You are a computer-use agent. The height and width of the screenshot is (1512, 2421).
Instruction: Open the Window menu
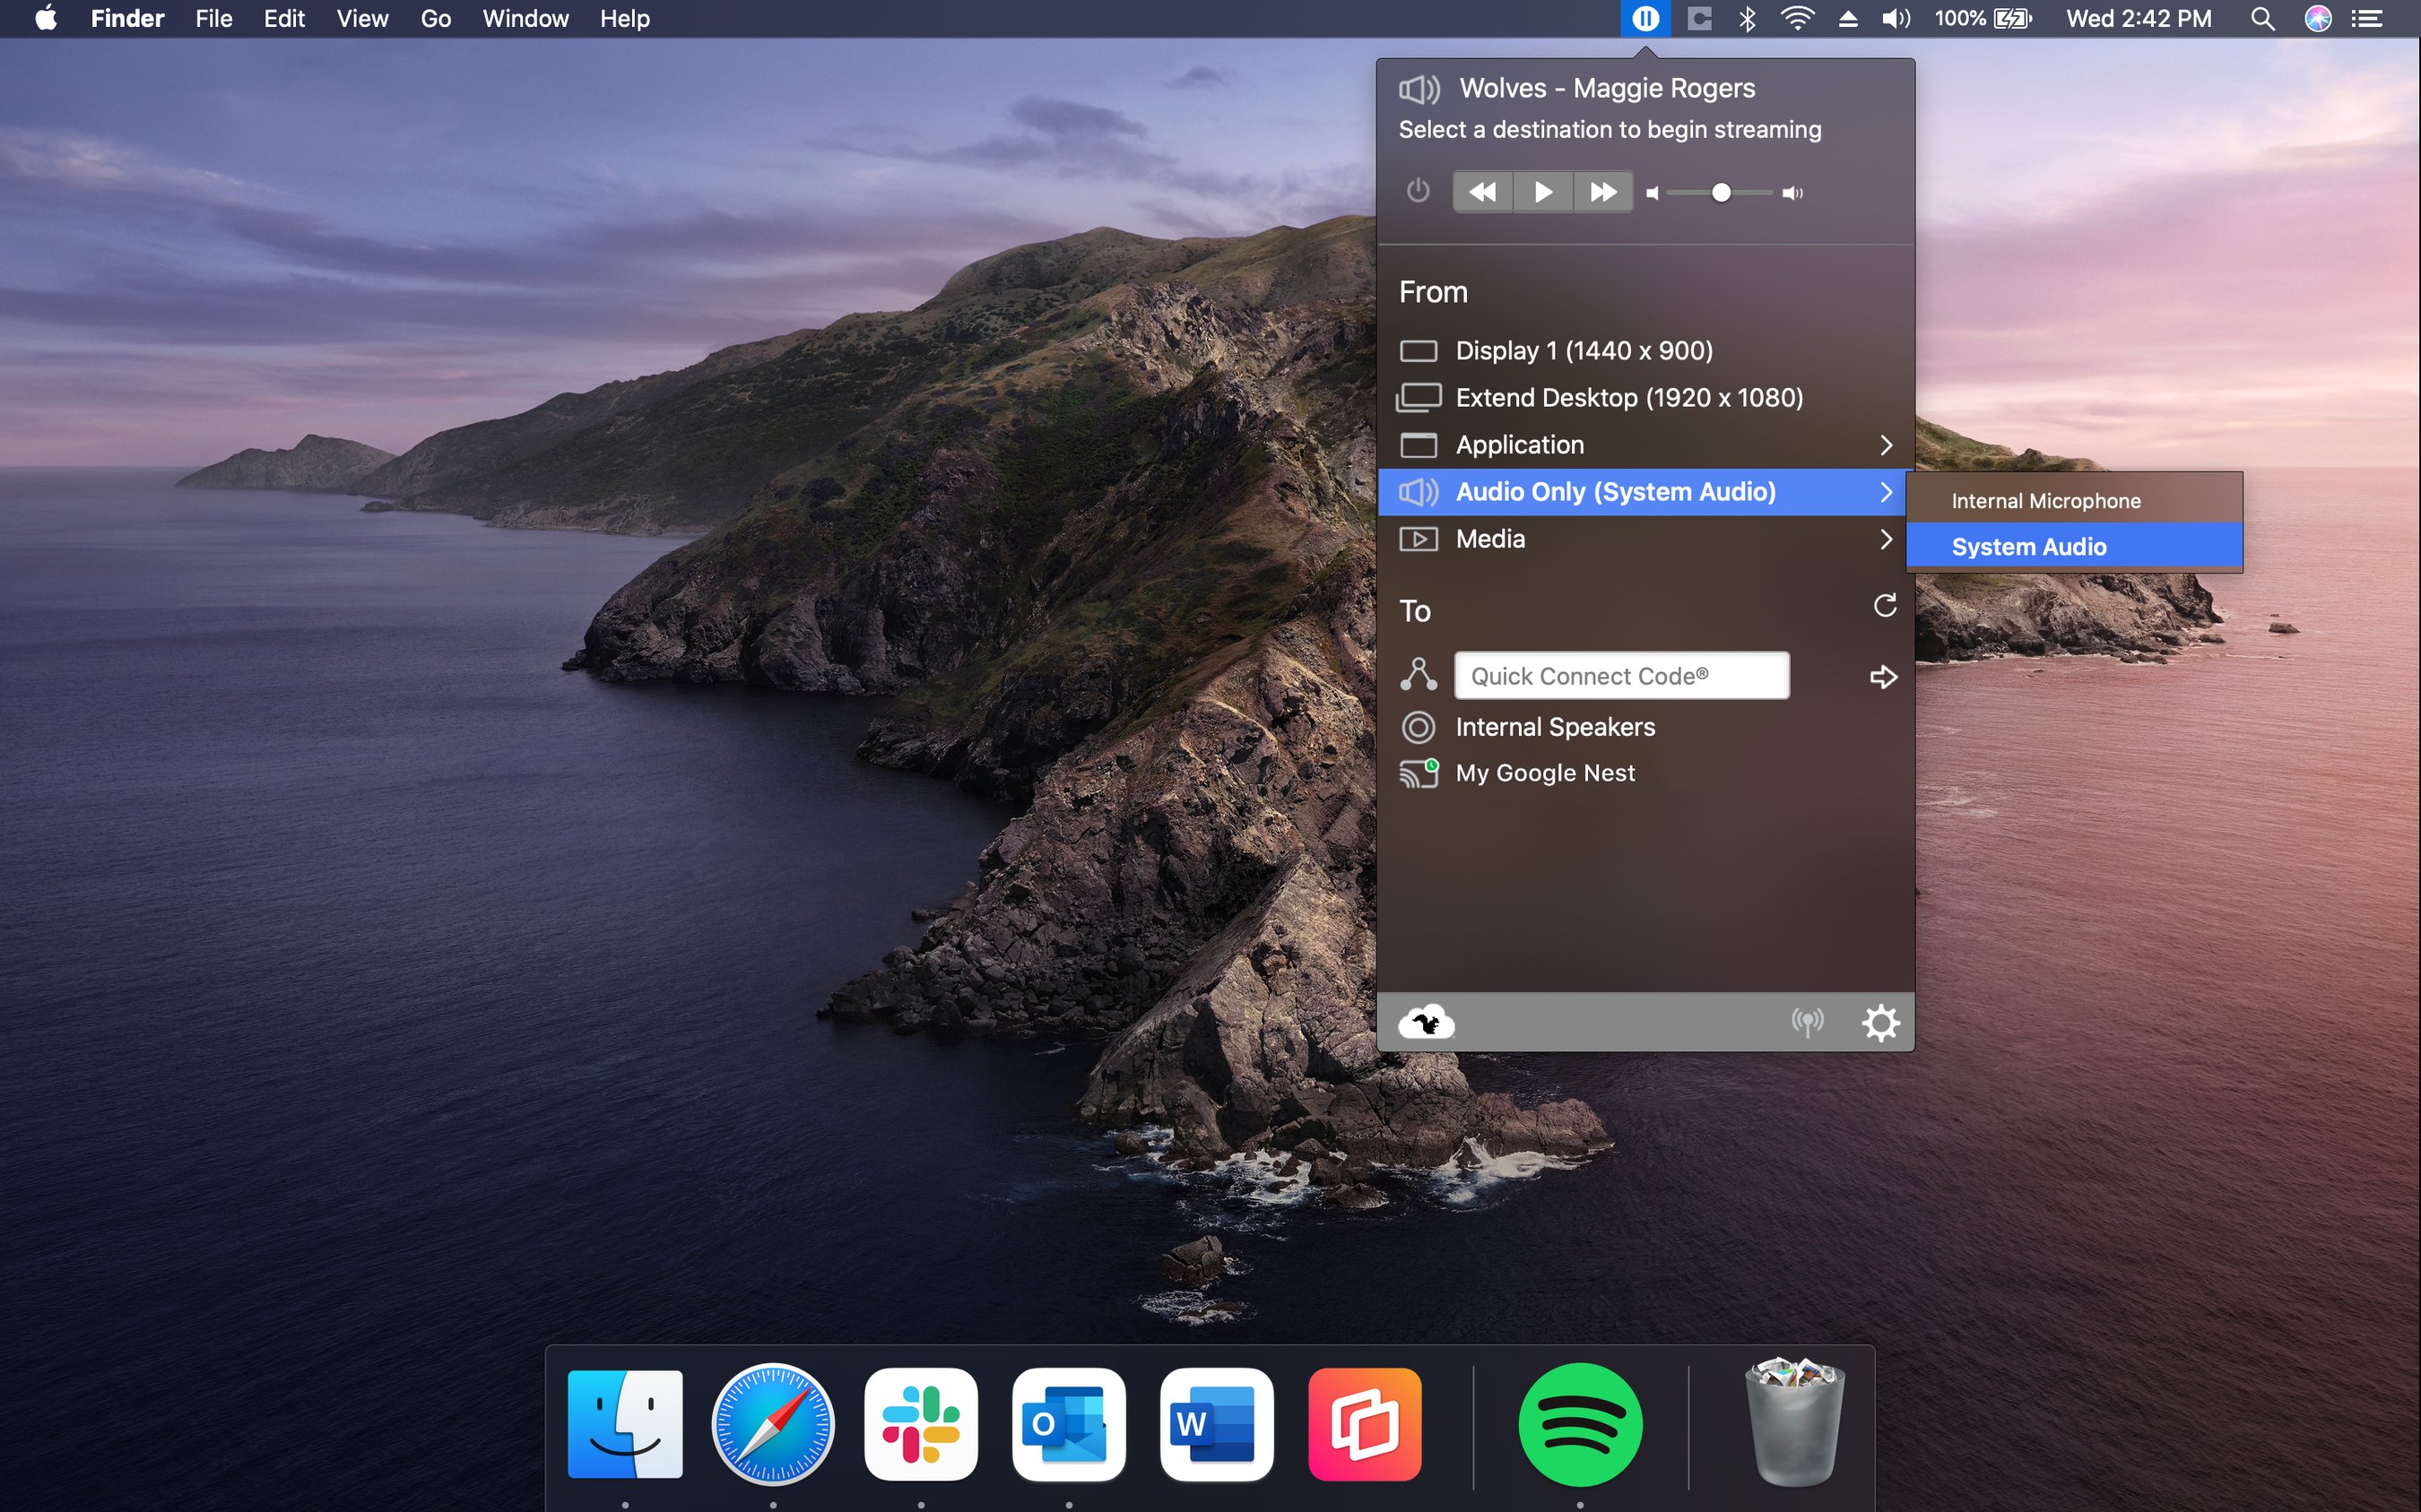click(525, 18)
